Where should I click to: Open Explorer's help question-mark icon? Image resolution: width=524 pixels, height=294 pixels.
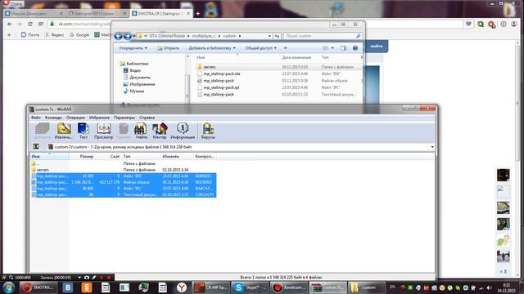(355, 48)
